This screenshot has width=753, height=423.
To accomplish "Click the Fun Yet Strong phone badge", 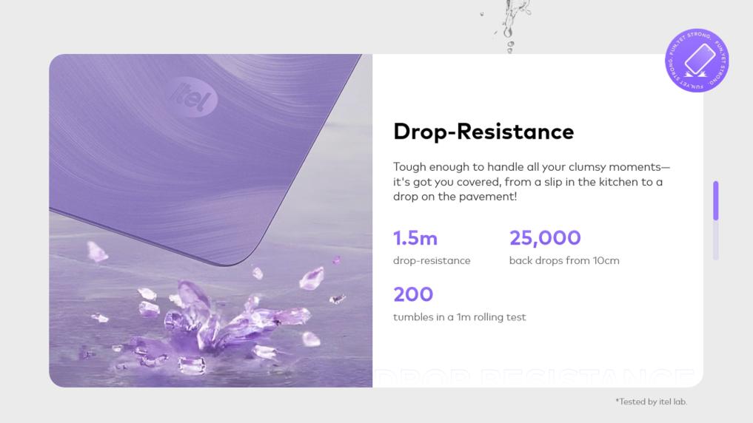I will tap(697, 61).
